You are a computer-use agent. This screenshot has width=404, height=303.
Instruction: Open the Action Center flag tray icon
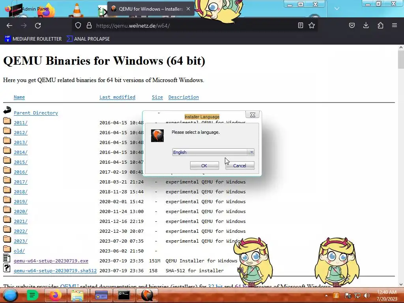[348, 296]
